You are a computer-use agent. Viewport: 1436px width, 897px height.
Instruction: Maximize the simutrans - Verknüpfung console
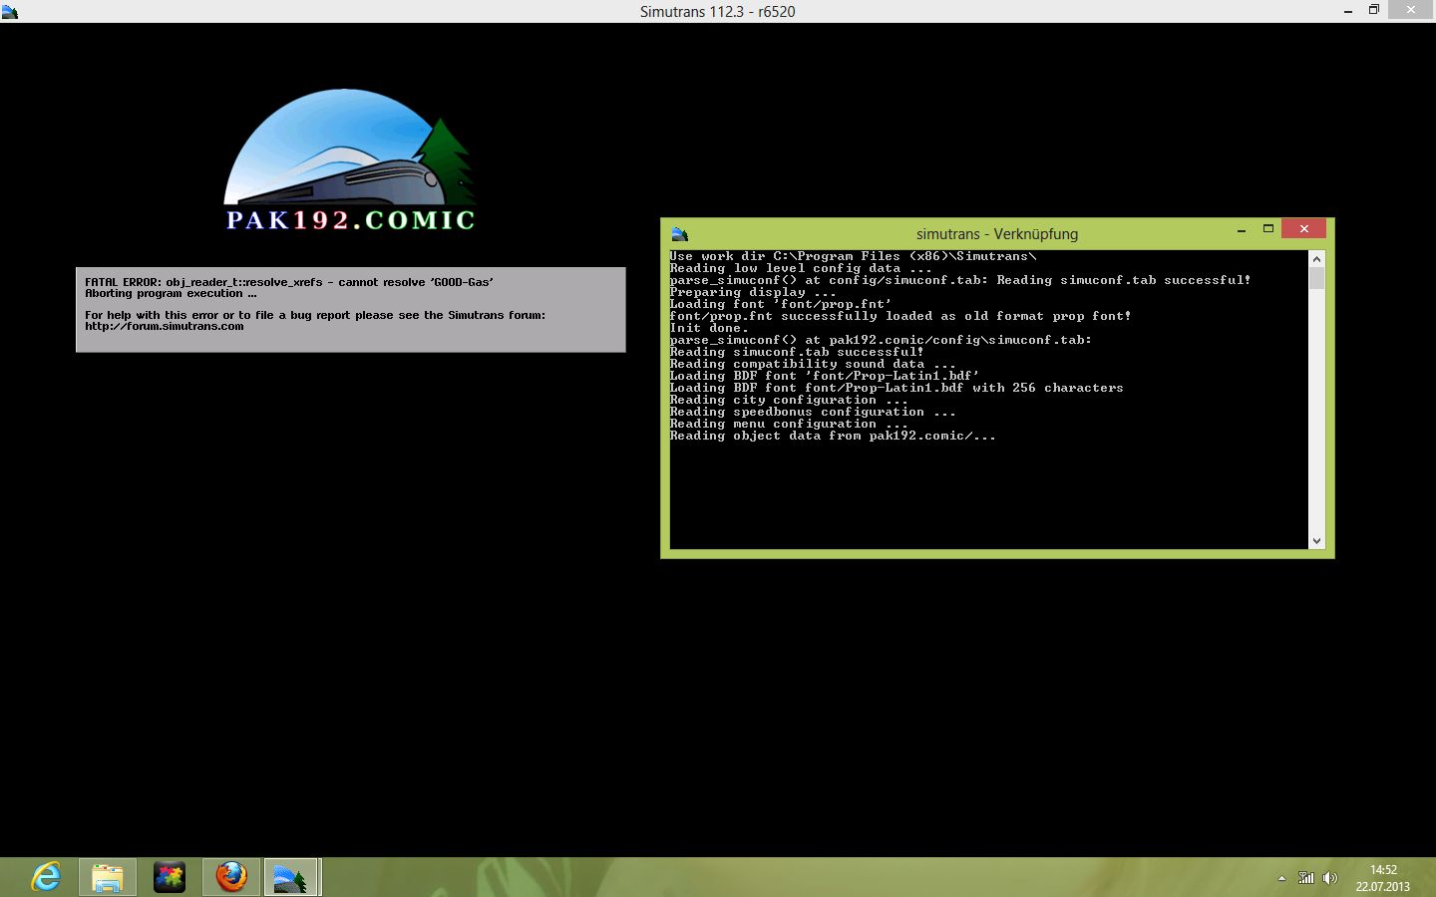(x=1268, y=229)
